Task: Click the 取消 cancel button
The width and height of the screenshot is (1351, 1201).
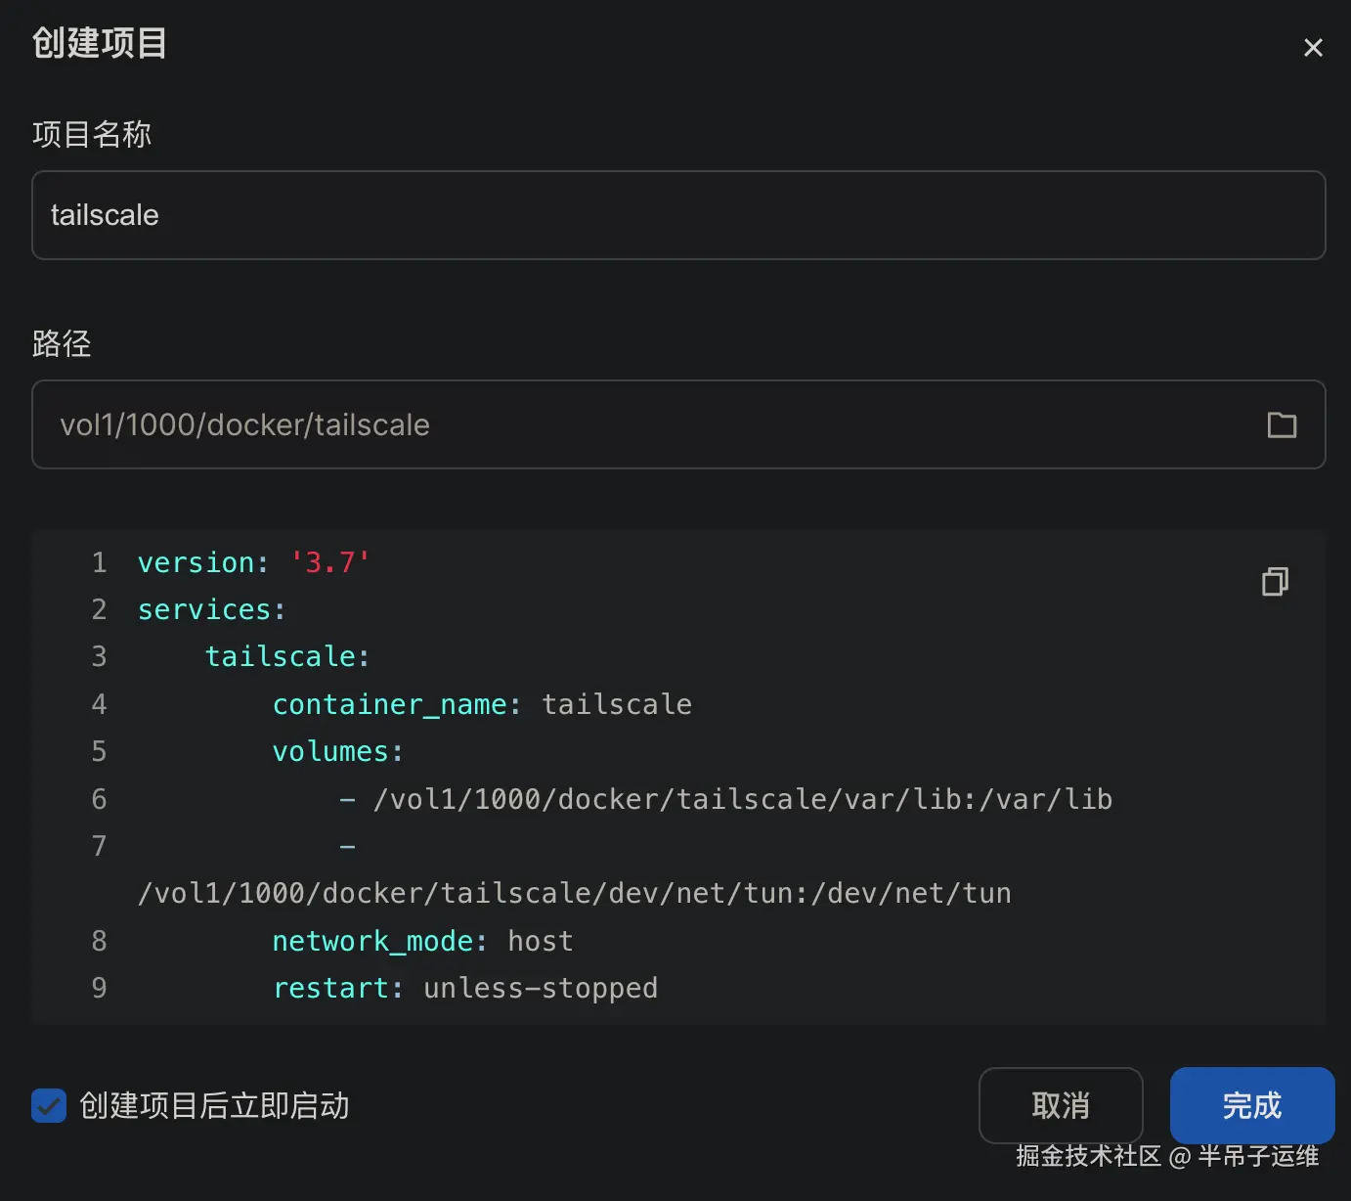Action: pos(1061,1105)
